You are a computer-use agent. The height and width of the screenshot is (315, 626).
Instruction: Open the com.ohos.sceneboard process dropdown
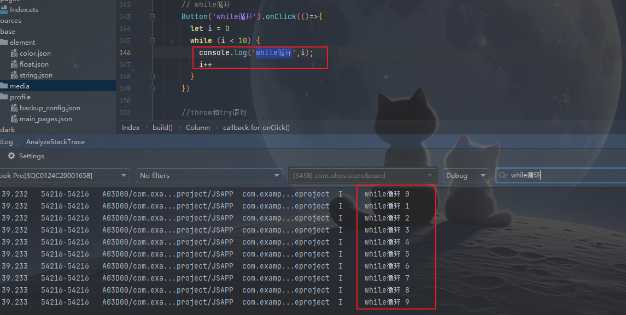363,175
